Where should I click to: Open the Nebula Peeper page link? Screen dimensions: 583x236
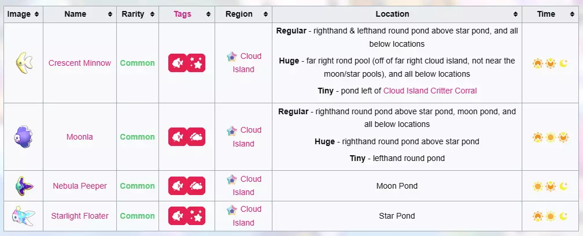[x=80, y=186]
